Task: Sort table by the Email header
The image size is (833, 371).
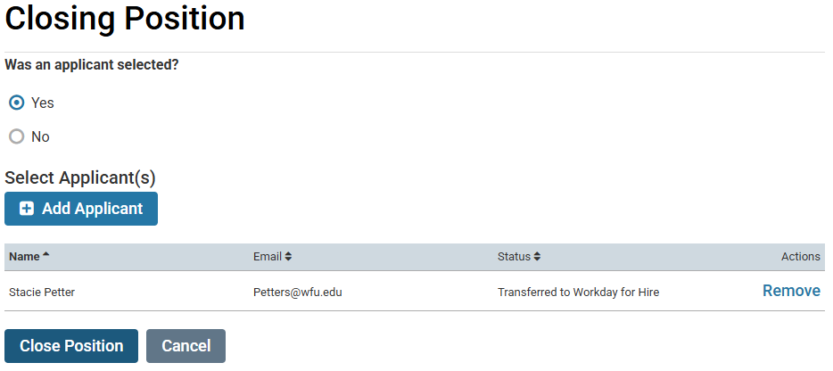Action: click(268, 257)
